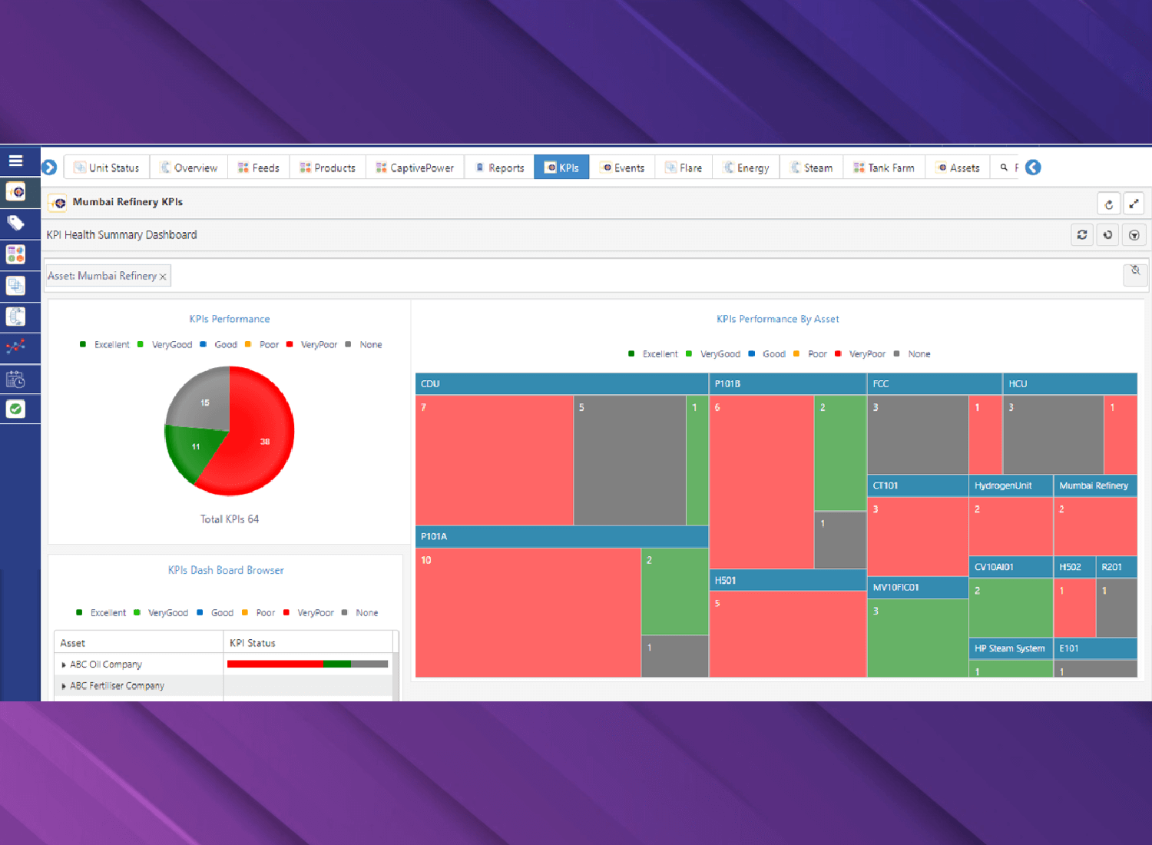Open the trend line chart sidebar icon
Image resolution: width=1152 pixels, height=845 pixels.
point(15,347)
